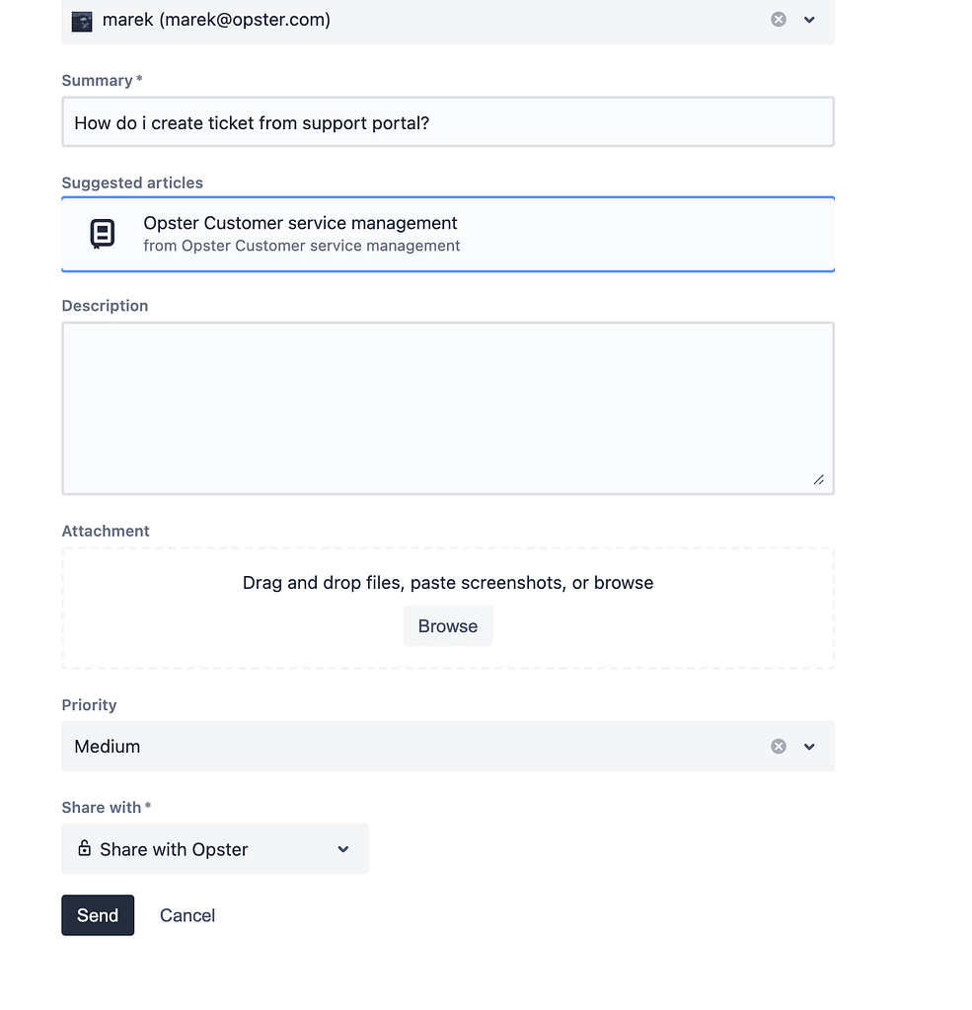Clear the marek requester selection
Screen dimensions: 972x1010
point(779,20)
